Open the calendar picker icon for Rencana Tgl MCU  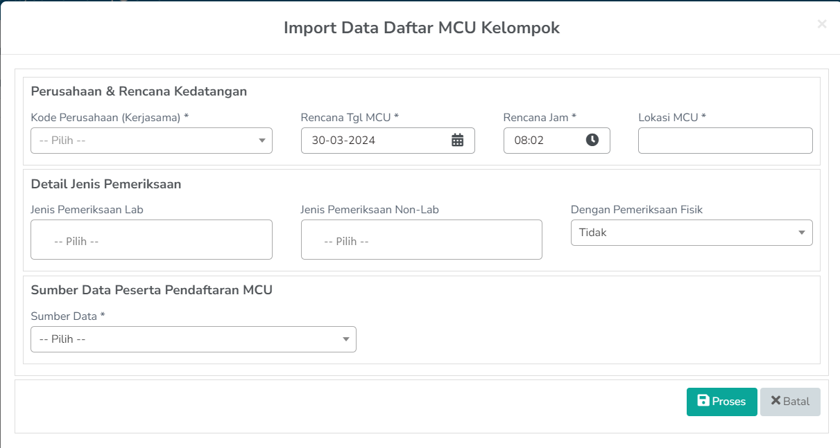pos(457,140)
